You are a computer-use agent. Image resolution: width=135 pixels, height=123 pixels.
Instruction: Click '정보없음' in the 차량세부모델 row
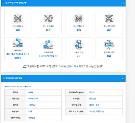tap(32, 118)
